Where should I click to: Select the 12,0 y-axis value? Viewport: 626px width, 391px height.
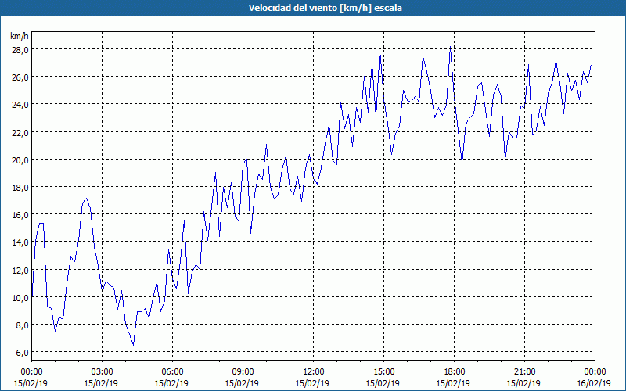click(x=20, y=270)
